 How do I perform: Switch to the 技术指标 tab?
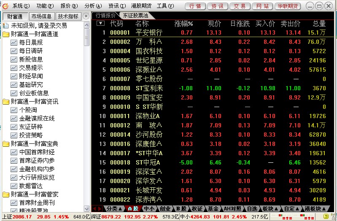68,16
